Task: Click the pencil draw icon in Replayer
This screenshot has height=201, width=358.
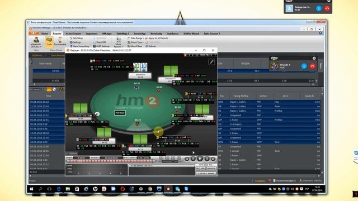Action: [211, 62]
